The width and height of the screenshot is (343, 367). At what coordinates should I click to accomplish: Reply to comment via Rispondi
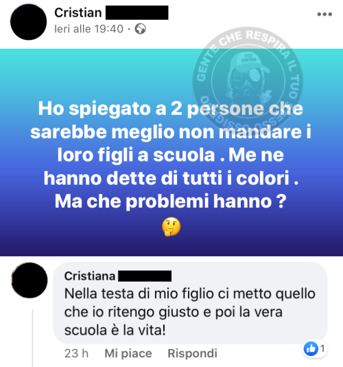coord(192,353)
